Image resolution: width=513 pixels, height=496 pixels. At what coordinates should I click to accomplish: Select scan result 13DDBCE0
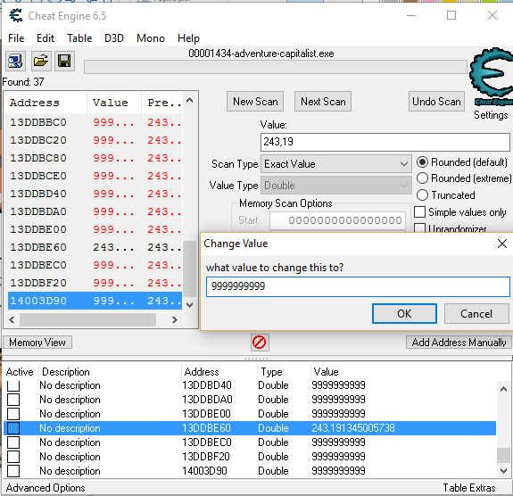pyautogui.click(x=95, y=176)
